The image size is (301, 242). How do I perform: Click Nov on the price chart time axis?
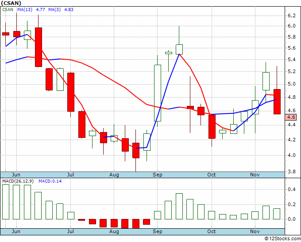(x=255, y=175)
